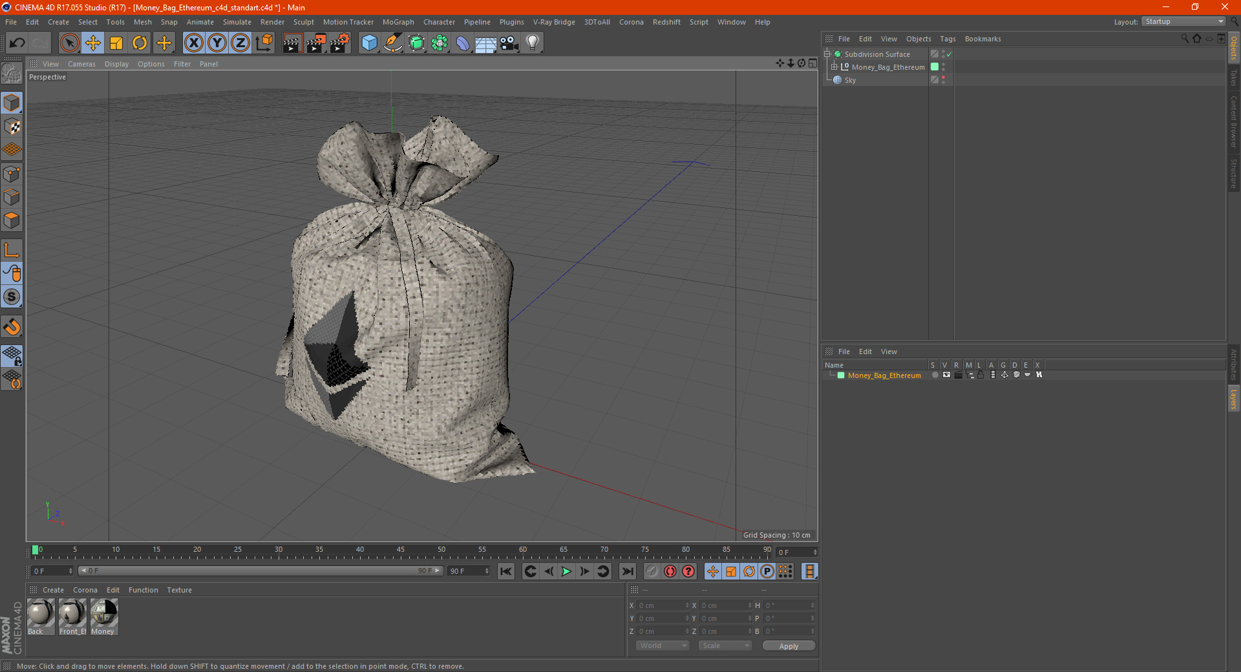Render the current view
The width and height of the screenshot is (1241, 672).
(292, 43)
